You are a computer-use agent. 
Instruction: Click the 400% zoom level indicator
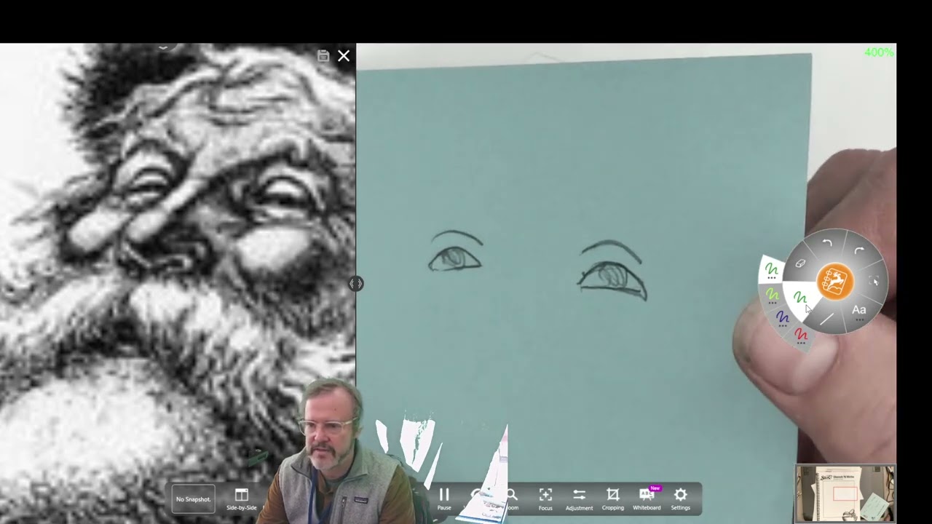[879, 52]
